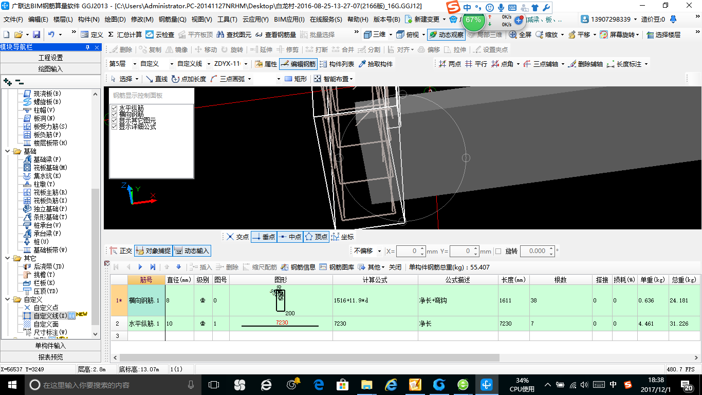Toggle 编辑钢筋 edit rebar button
The height and width of the screenshot is (395, 702).
pos(298,64)
